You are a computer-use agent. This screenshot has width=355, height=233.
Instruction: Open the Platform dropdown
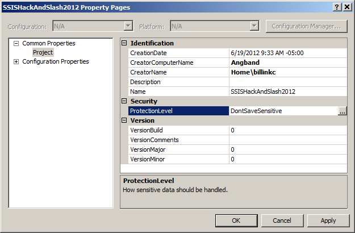click(254, 26)
